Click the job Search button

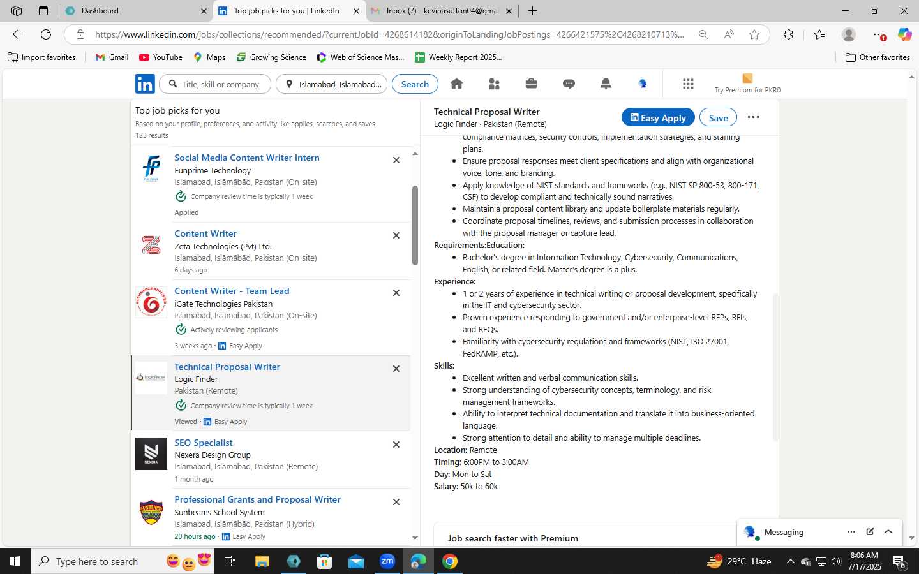click(415, 84)
